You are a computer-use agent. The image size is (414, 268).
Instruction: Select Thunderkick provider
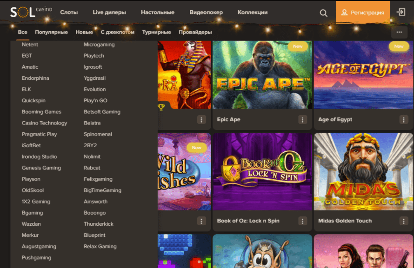(99, 224)
